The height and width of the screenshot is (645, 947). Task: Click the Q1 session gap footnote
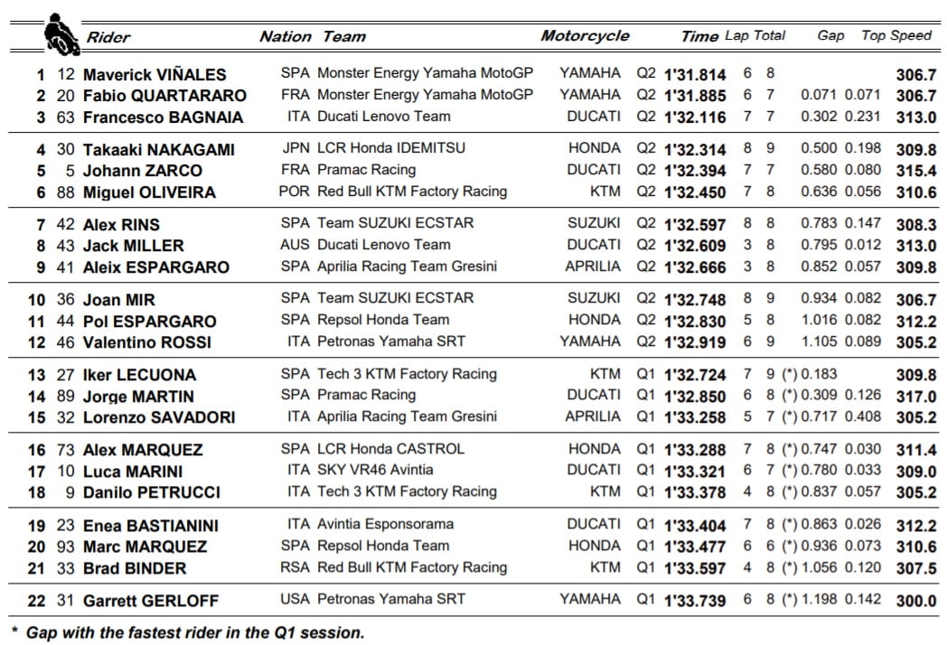(194, 633)
